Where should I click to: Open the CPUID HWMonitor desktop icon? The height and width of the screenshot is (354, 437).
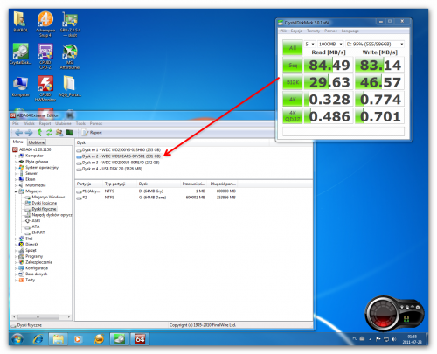(x=45, y=88)
